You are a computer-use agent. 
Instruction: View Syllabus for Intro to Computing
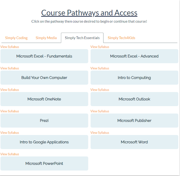[x=100, y=68]
